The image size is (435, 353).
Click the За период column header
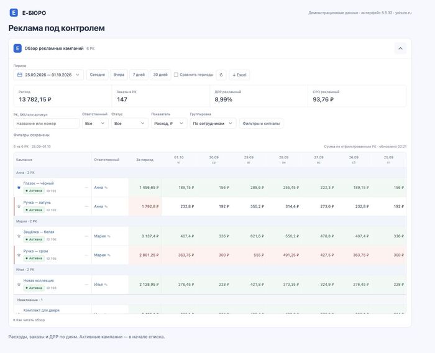coord(145,160)
